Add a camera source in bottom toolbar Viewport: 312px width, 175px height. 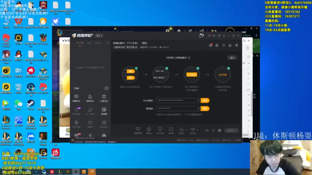149,131
